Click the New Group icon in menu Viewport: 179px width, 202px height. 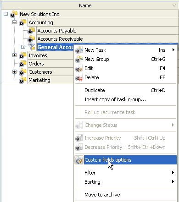[x=79, y=59]
